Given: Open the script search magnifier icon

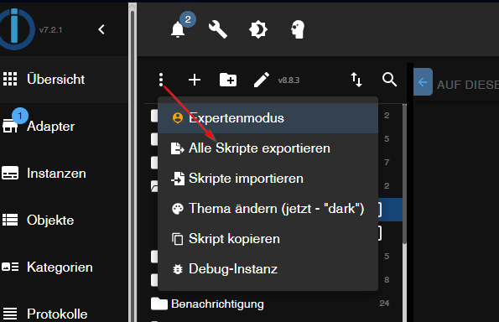Looking at the screenshot, I should pyautogui.click(x=389, y=80).
